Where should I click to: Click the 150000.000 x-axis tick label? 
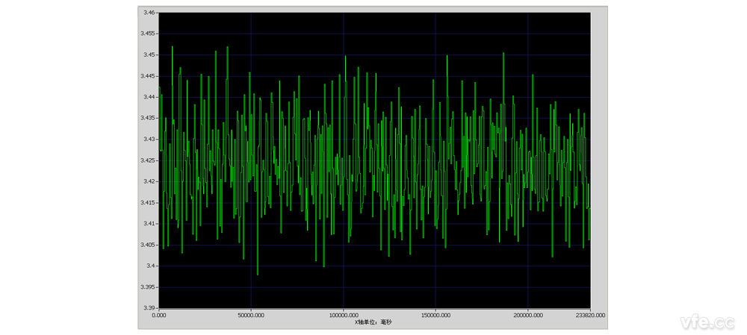pyautogui.click(x=436, y=316)
